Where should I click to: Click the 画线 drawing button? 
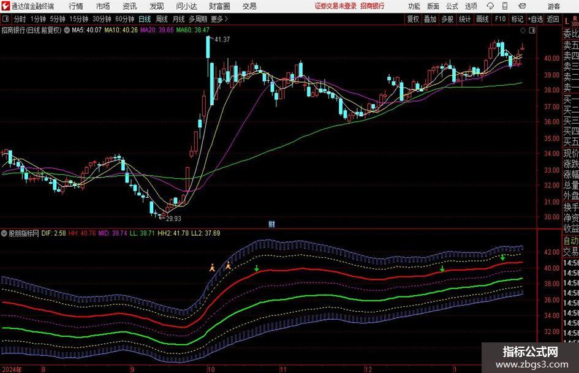coord(482,19)
